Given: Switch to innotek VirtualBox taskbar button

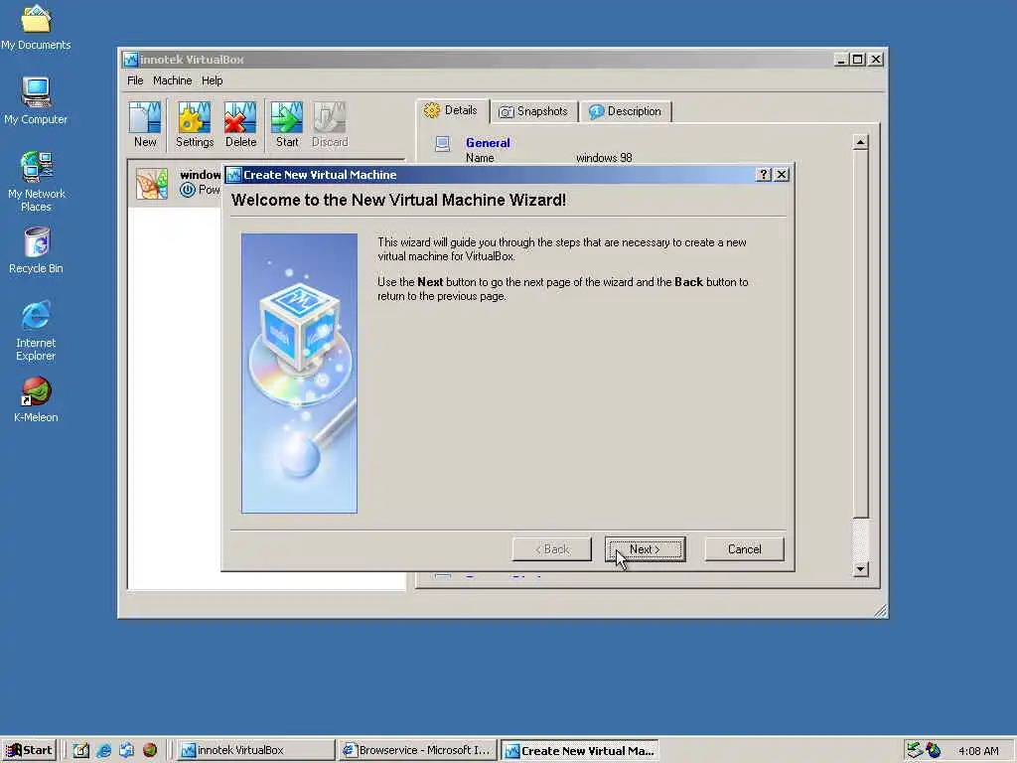Looking at the screenshot, I should click(x=256, y=750).
